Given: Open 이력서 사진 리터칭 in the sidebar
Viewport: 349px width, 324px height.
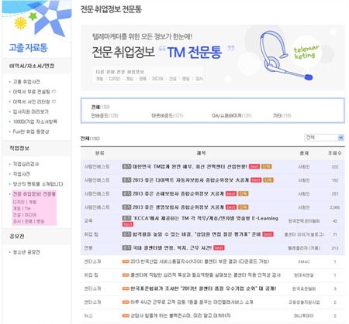Looking at the screenshot, I should coord(32,101).
